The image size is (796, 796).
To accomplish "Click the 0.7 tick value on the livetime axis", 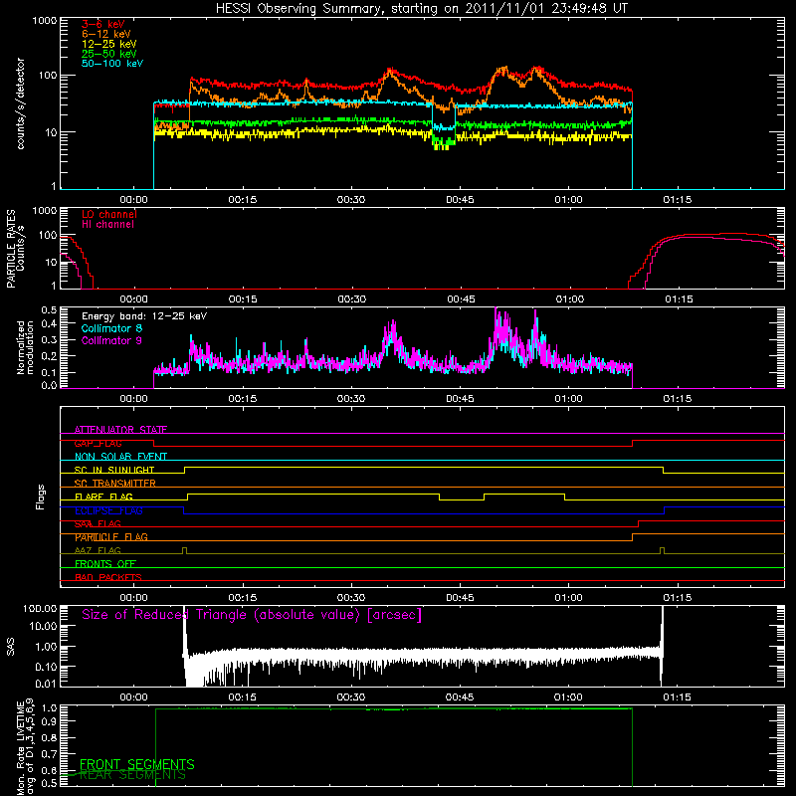I will click(x=51, y=754).
